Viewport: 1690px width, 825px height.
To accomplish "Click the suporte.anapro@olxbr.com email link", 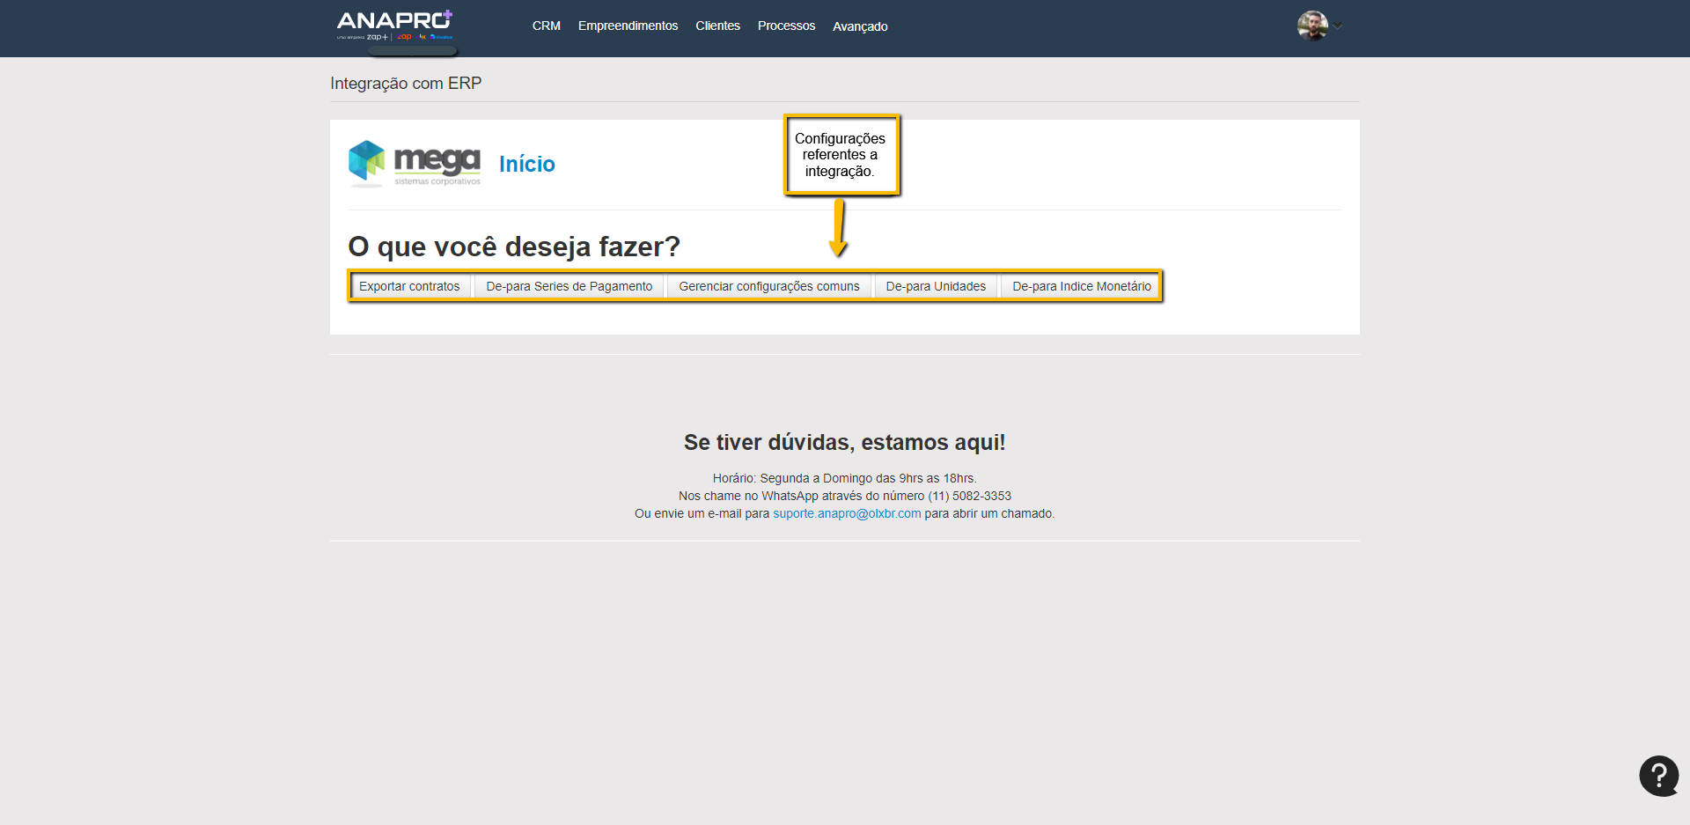I will pos(847,513).
